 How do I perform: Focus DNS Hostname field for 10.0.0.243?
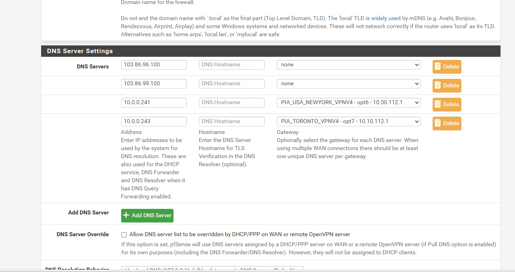(x=232, y=122)
